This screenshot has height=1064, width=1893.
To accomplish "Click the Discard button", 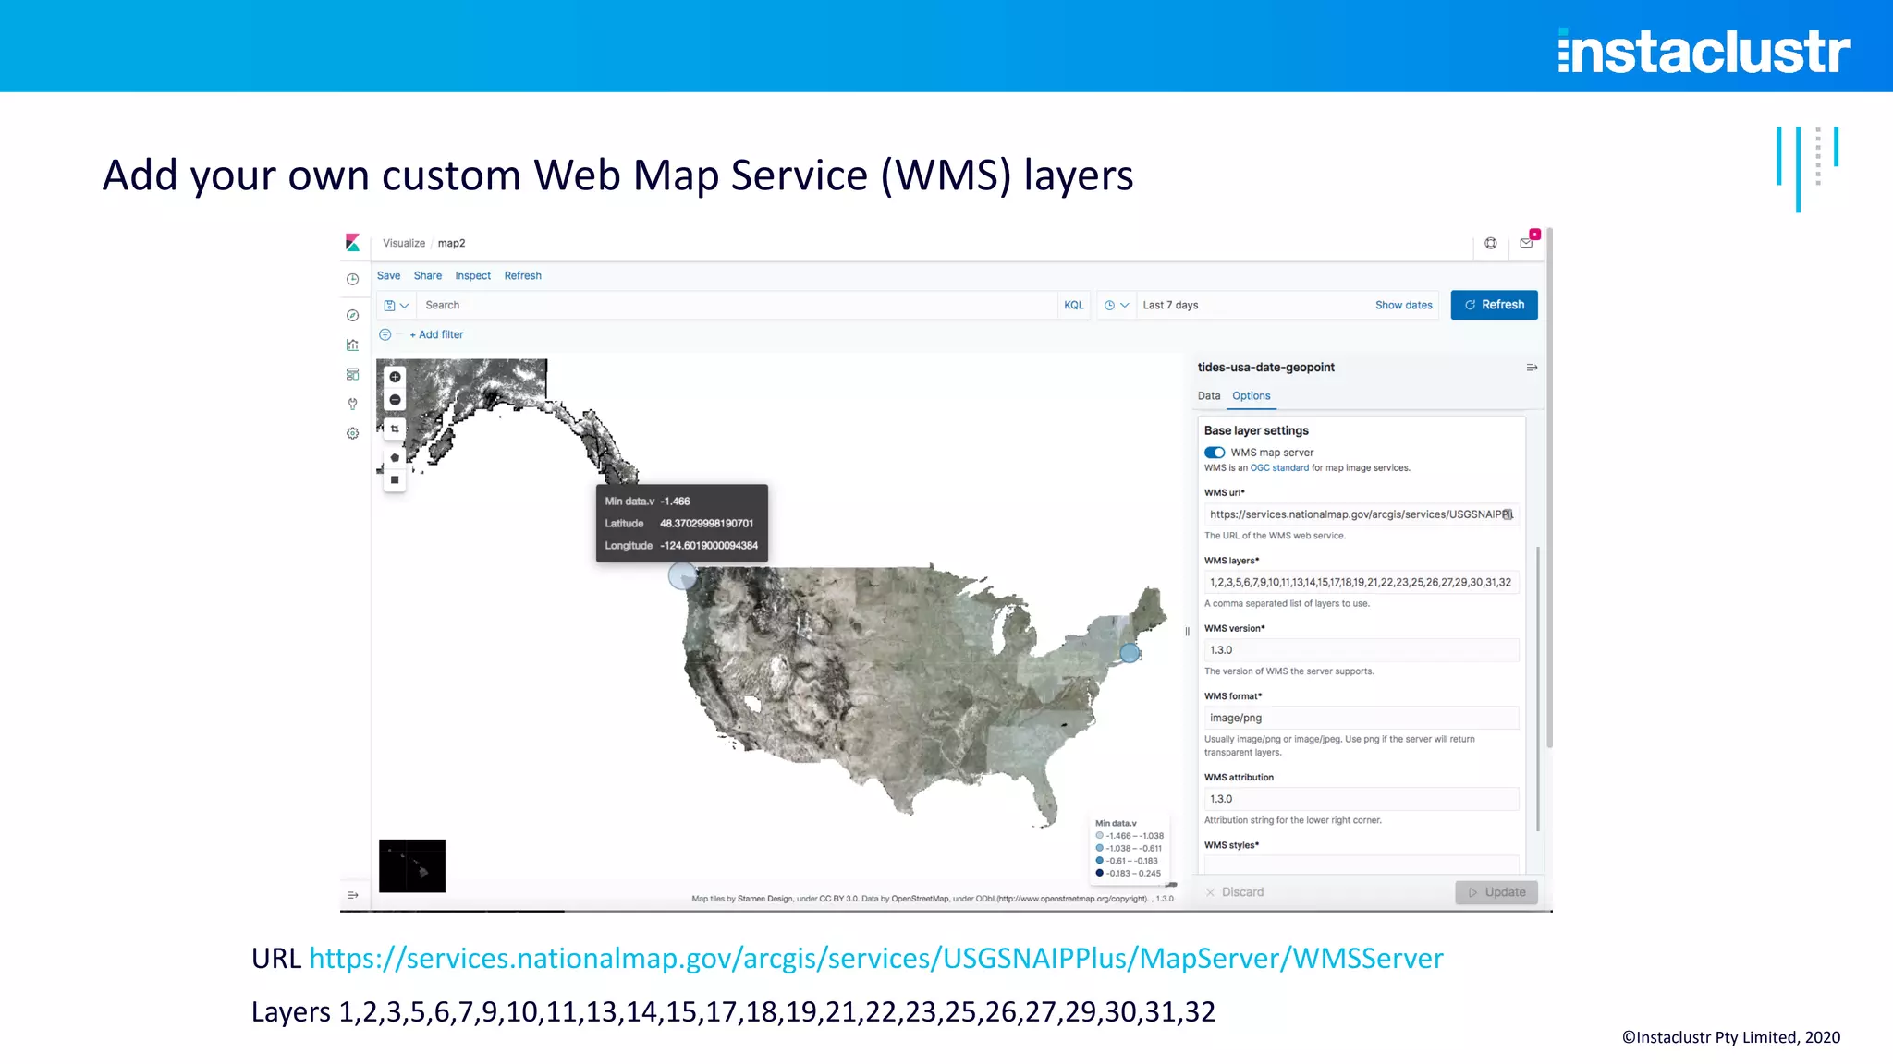I will point(1235,892).
